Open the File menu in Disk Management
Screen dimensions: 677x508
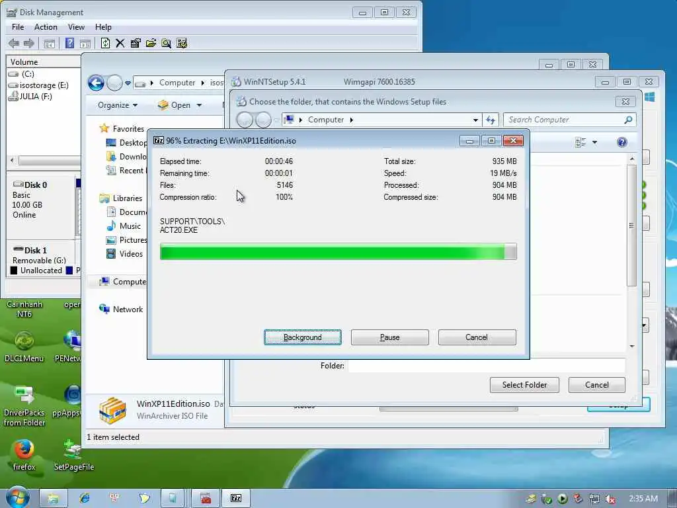coord(18,26)
